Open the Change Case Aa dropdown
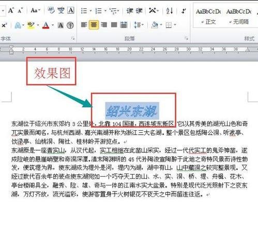 tap(35, 10)
